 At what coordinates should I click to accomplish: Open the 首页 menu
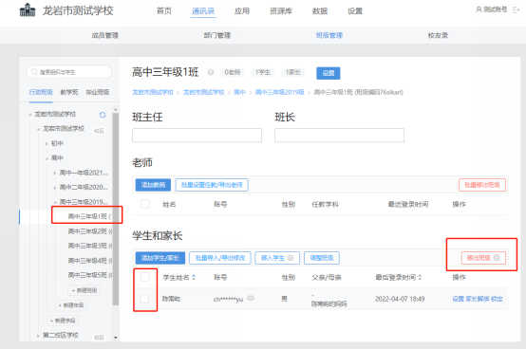tap(164, 11)
